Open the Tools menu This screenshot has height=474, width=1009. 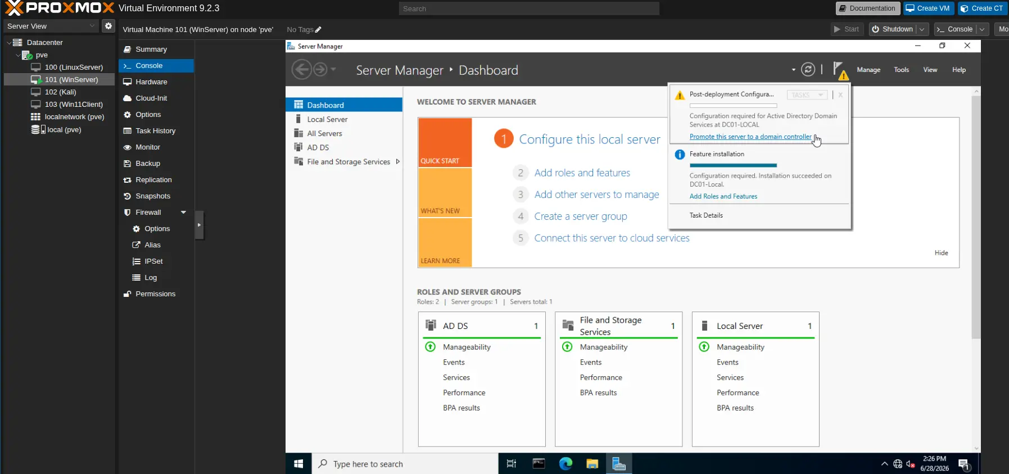[x=901, y=70]
